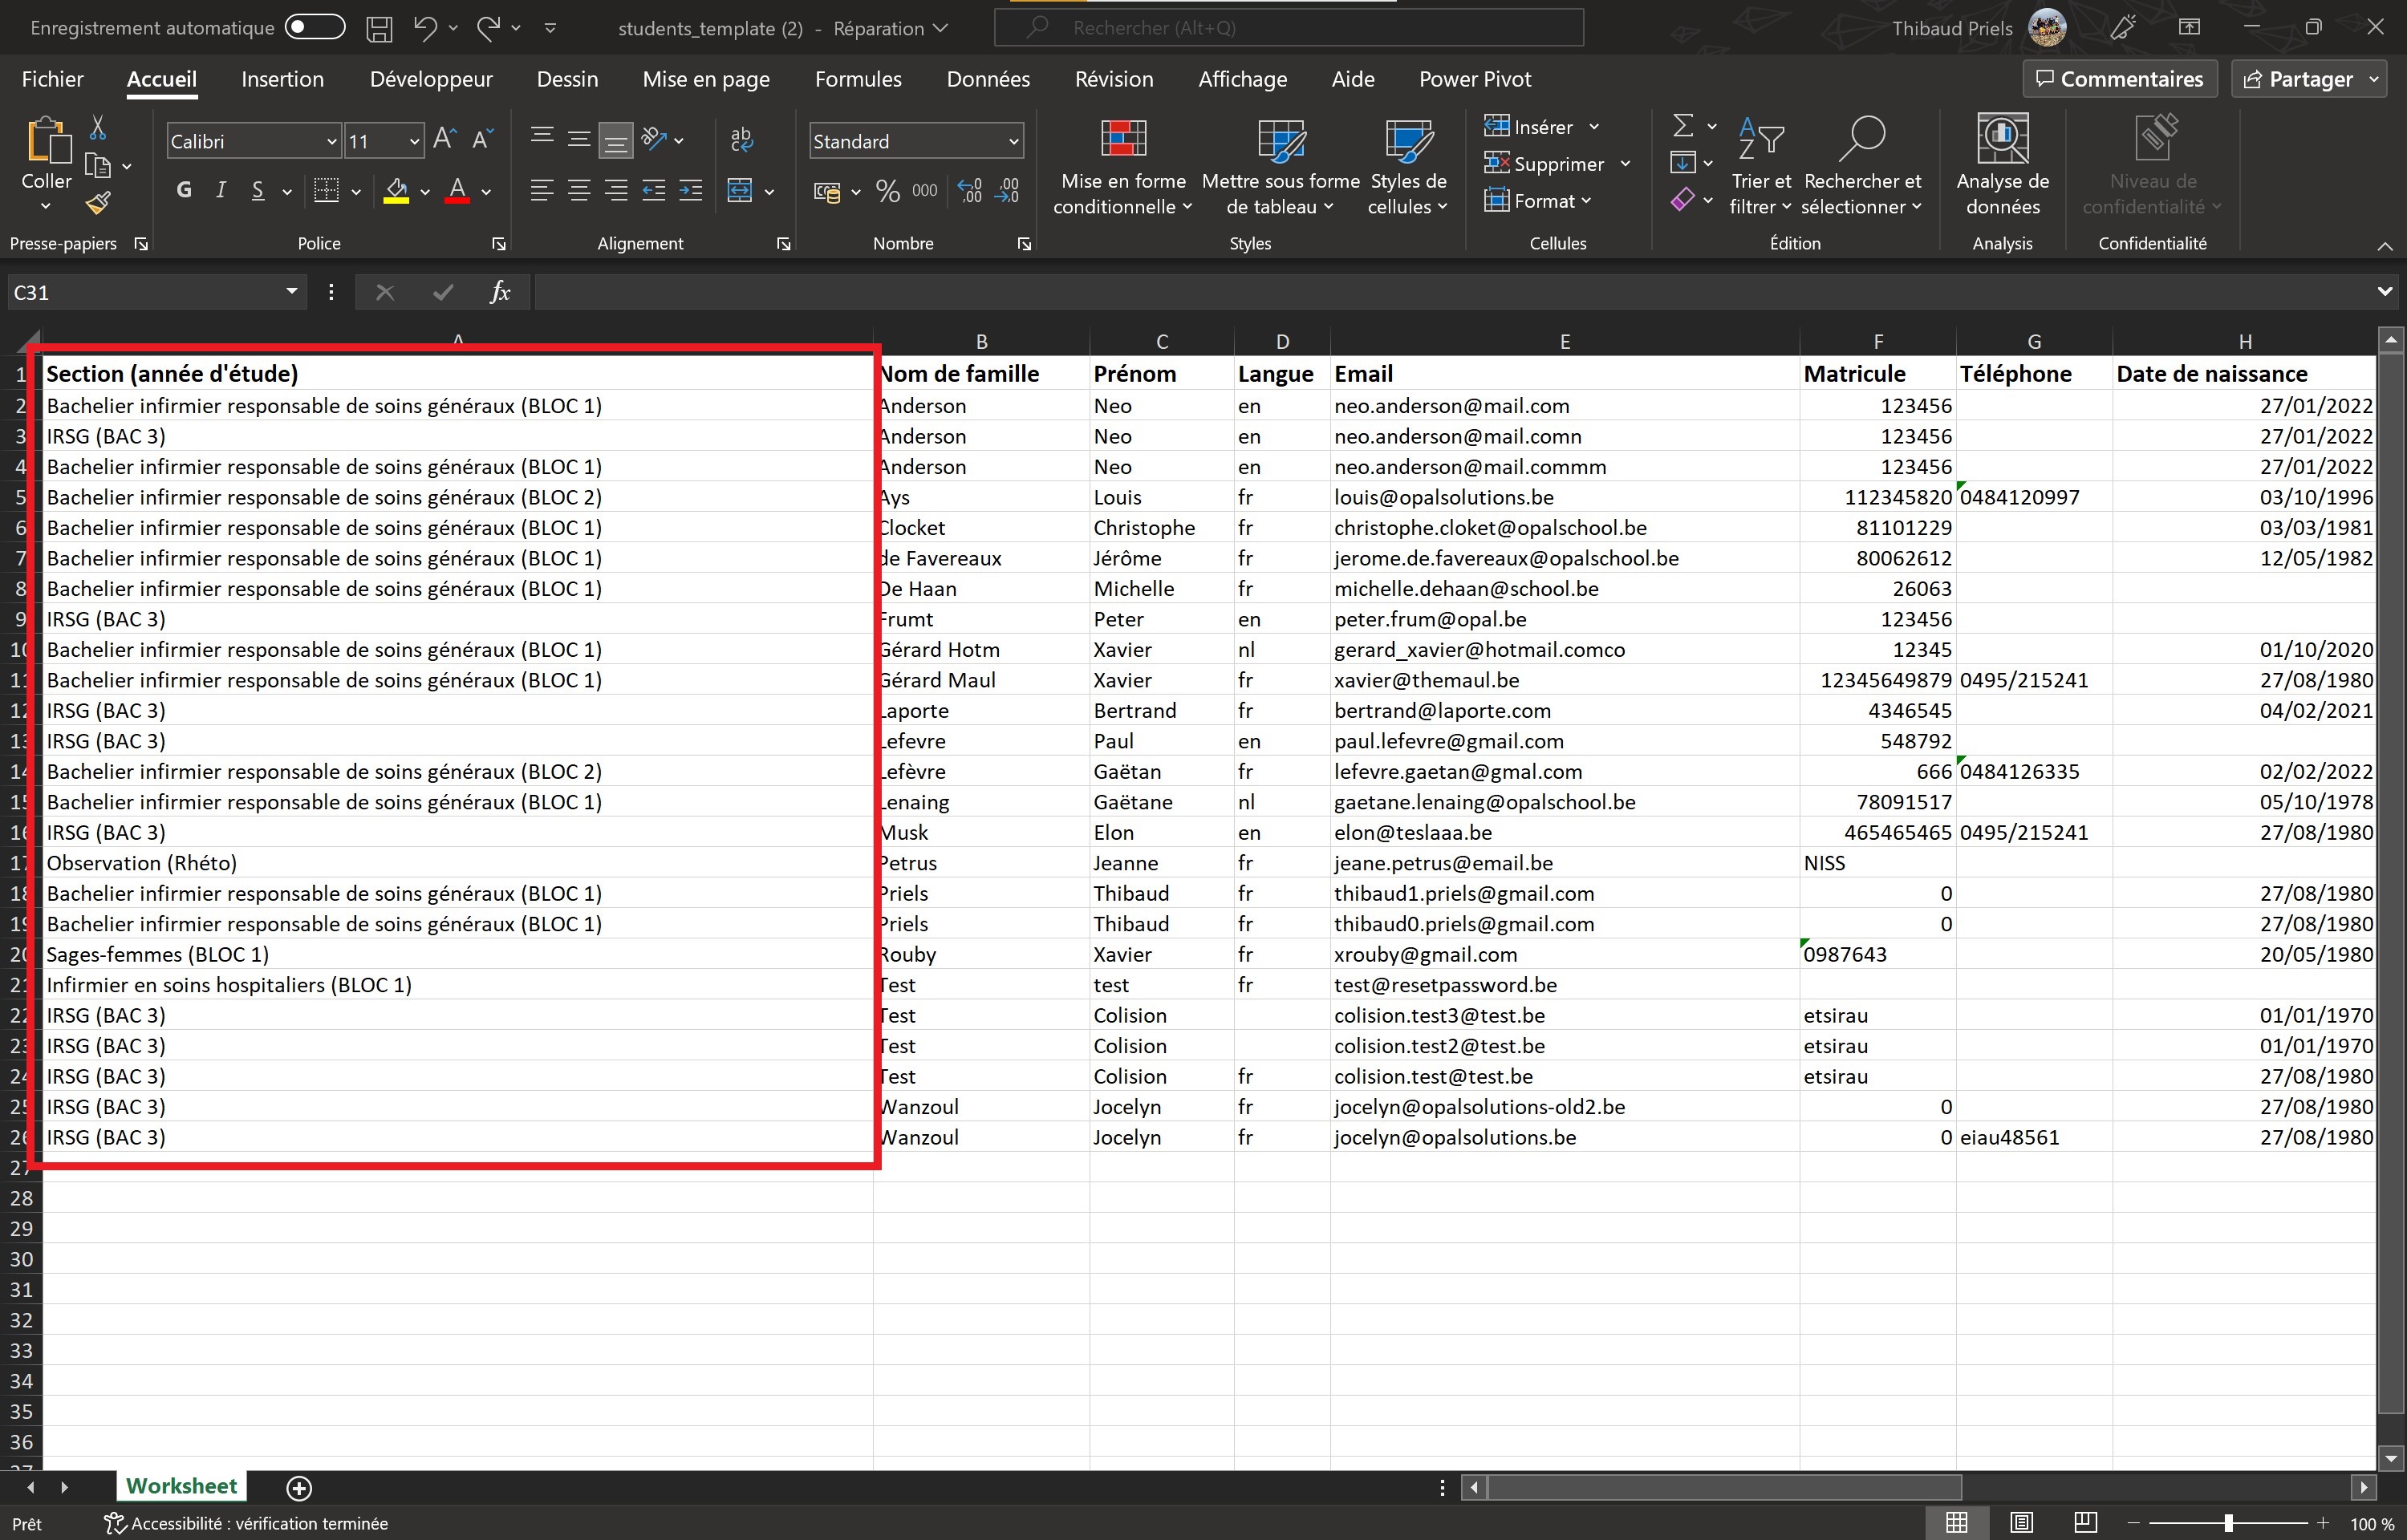Click the zoom slider handle

(x=2228, y=1523)
